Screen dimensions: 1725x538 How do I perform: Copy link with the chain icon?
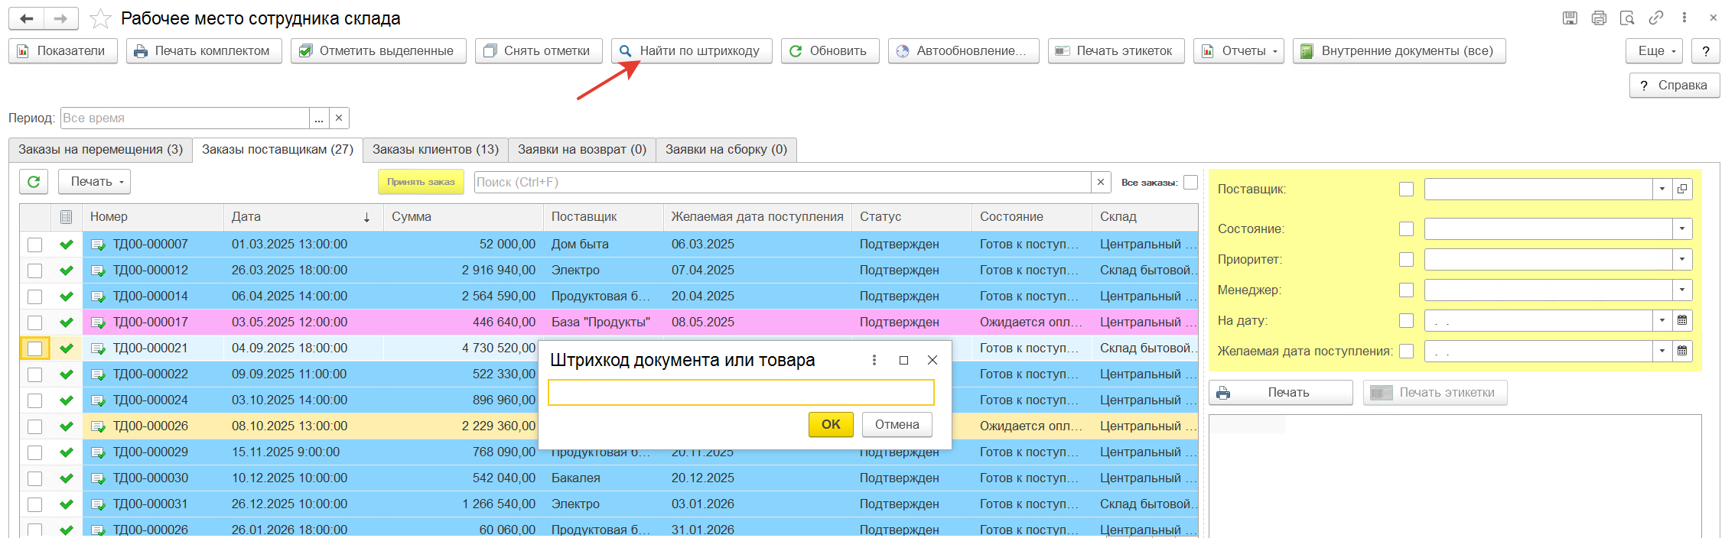(x=1656, y=18)
